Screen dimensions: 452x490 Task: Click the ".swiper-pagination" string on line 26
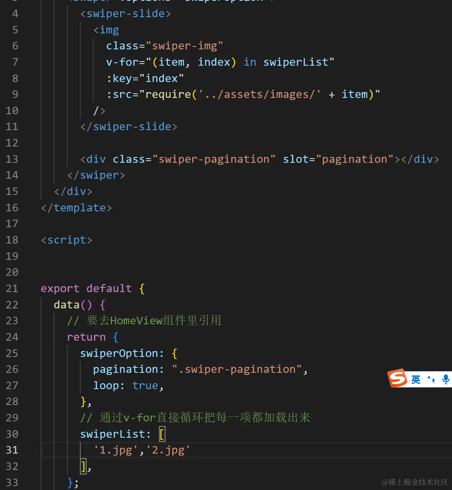coord(237,369)
